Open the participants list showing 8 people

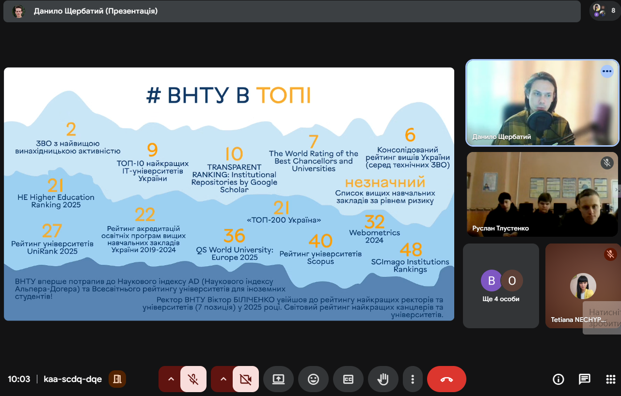point(605,11)
